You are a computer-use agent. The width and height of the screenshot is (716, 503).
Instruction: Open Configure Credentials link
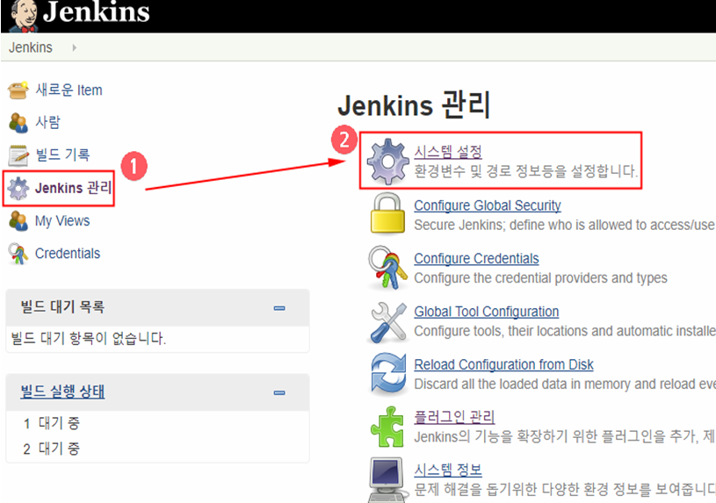point(476,258)
